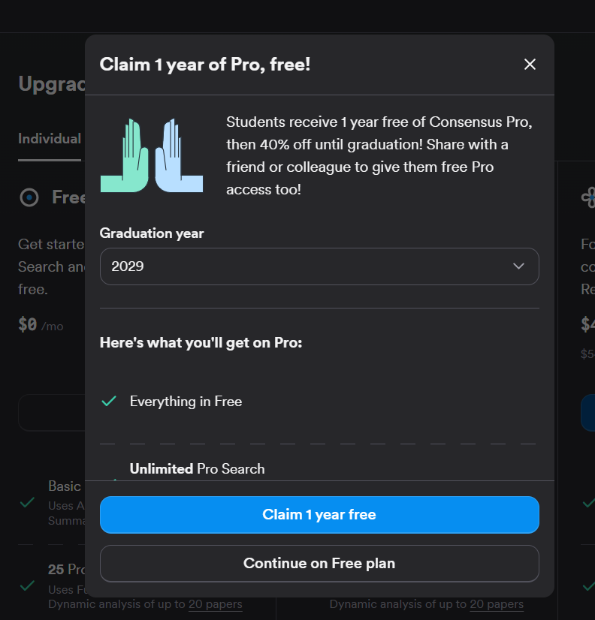The image size is (595, 620).
Task: Choose Continue on Free plan
Action: pyautogui.click(x=319, y=563)
